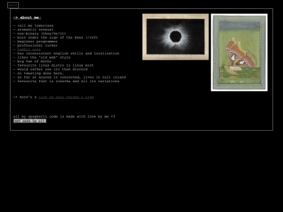
Task: Open the 'tumblr user' link
Action: coord(29,49)
